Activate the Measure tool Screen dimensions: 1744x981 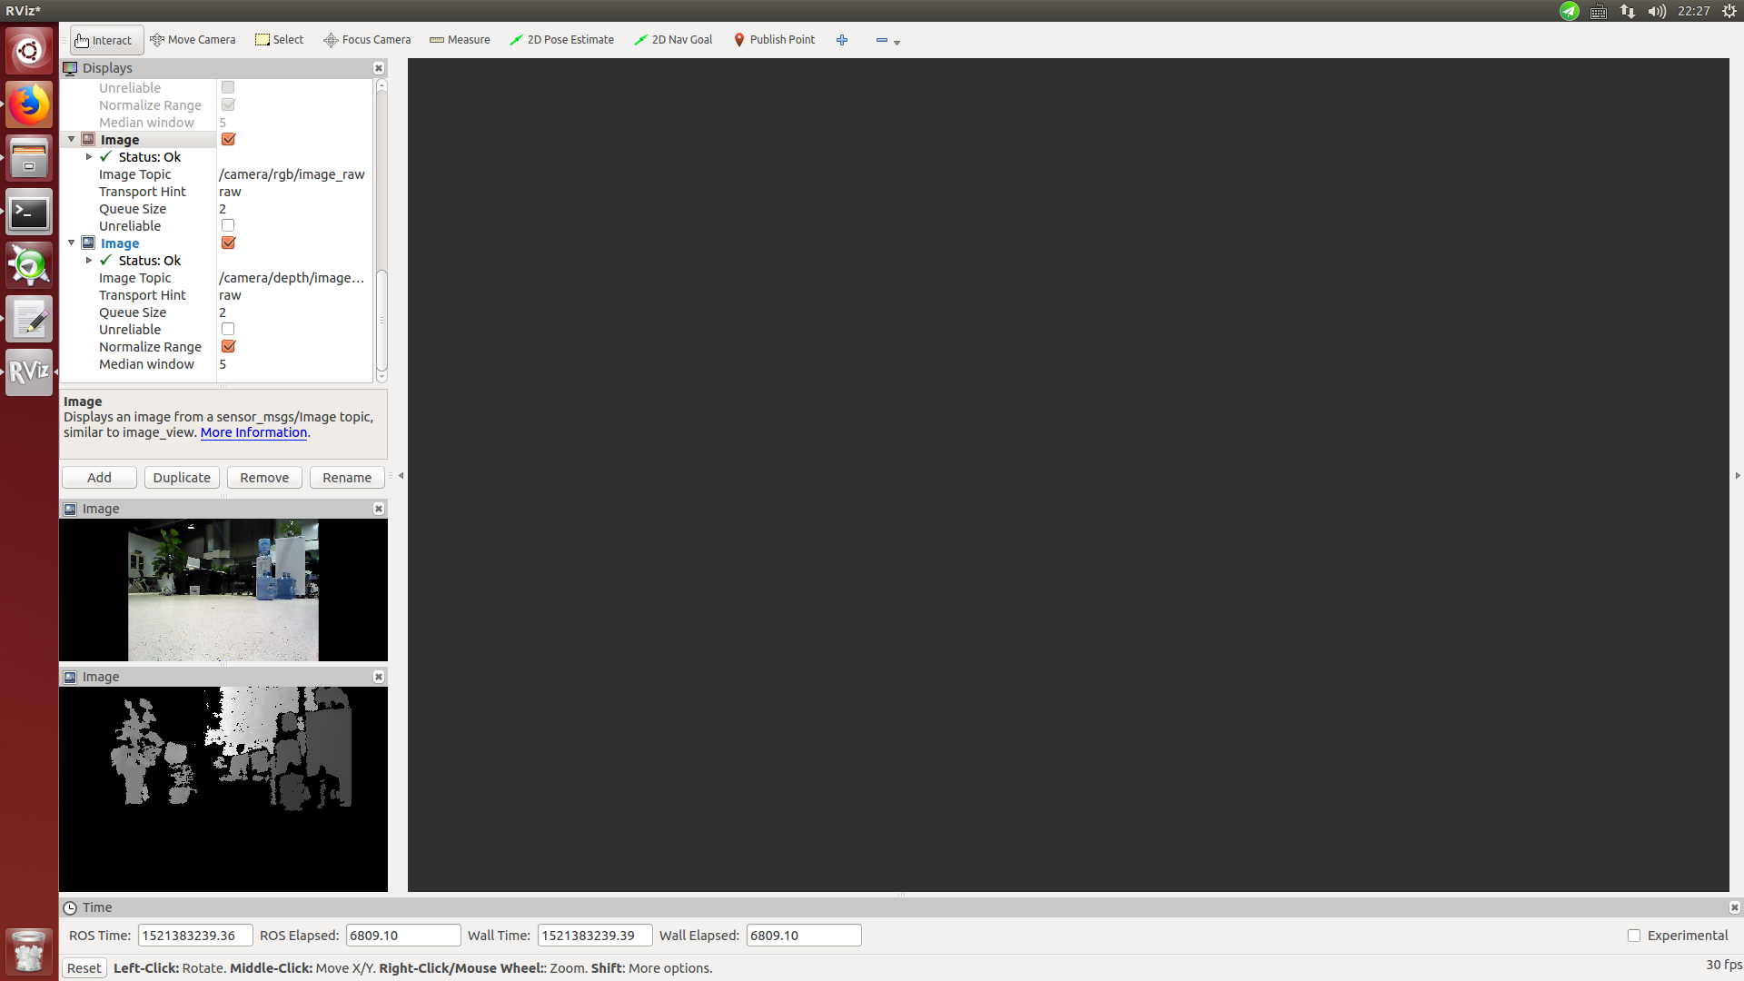pos(460,40)
